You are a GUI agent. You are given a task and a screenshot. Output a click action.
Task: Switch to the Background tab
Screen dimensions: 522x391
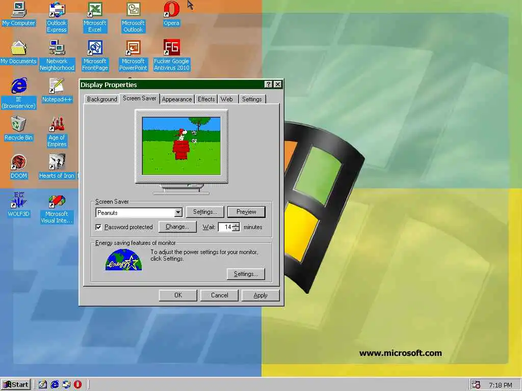(102, 99)
